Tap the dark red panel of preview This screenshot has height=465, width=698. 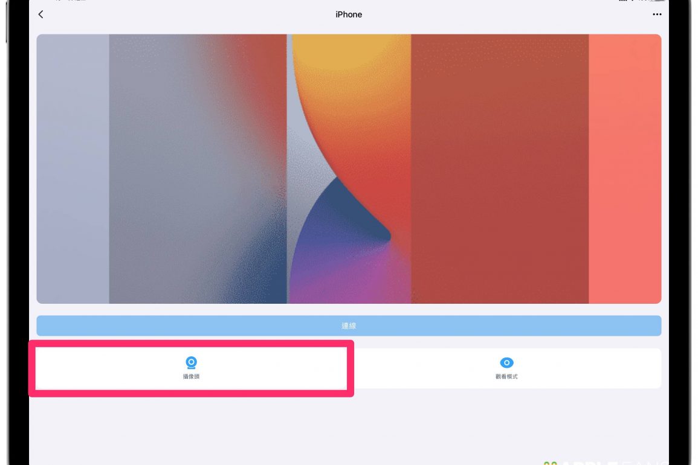pos(499,169)
